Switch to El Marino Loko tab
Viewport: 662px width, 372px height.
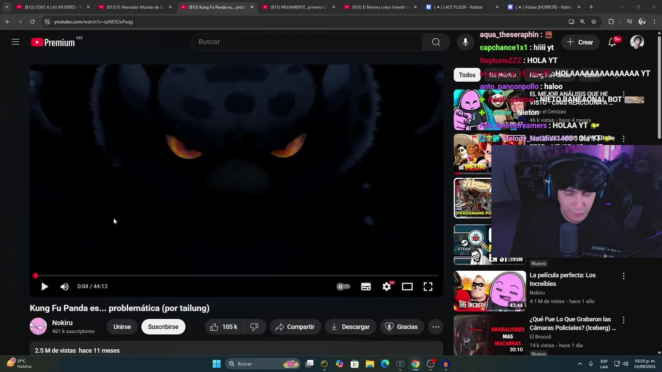(381, 7)
